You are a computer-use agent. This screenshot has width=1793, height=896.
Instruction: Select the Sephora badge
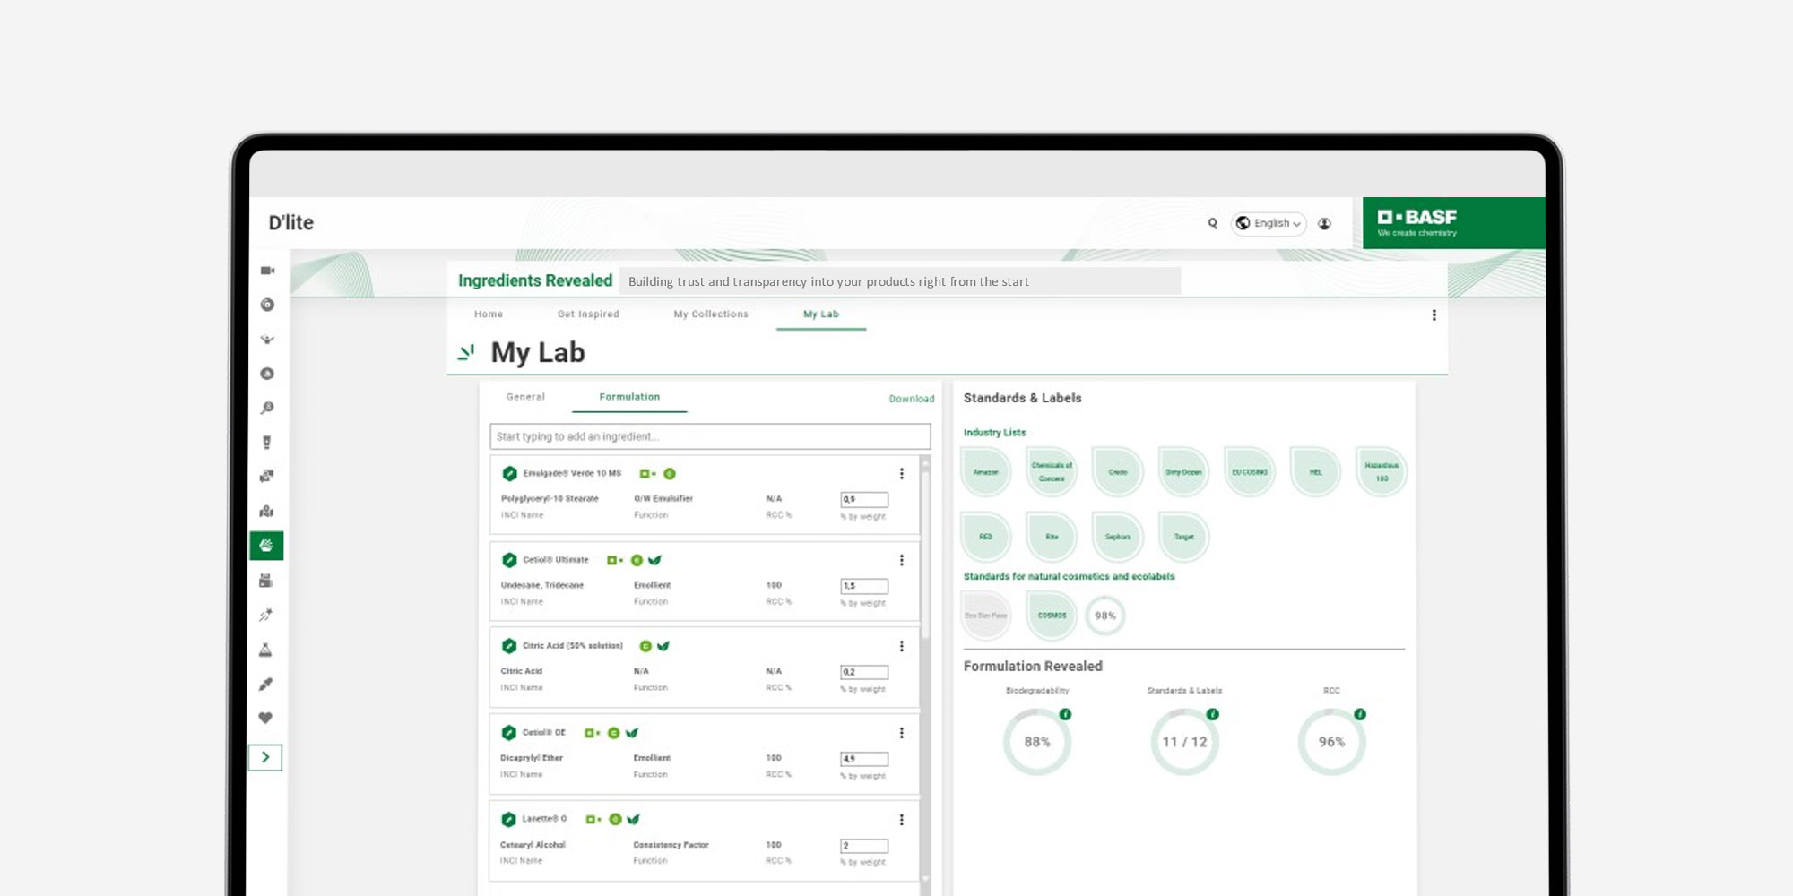tap(1118, 537)
